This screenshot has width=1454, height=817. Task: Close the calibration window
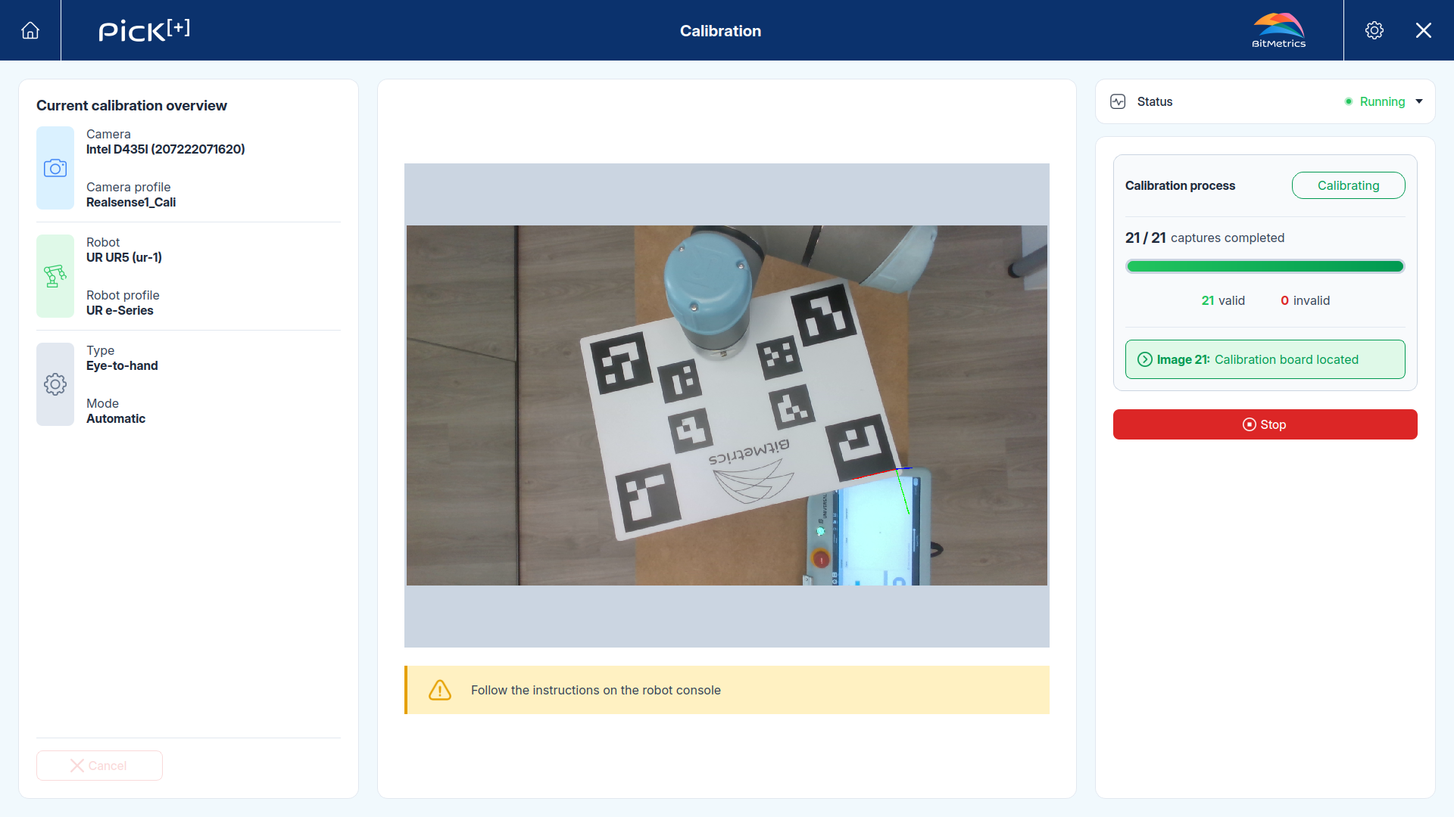1424,30
